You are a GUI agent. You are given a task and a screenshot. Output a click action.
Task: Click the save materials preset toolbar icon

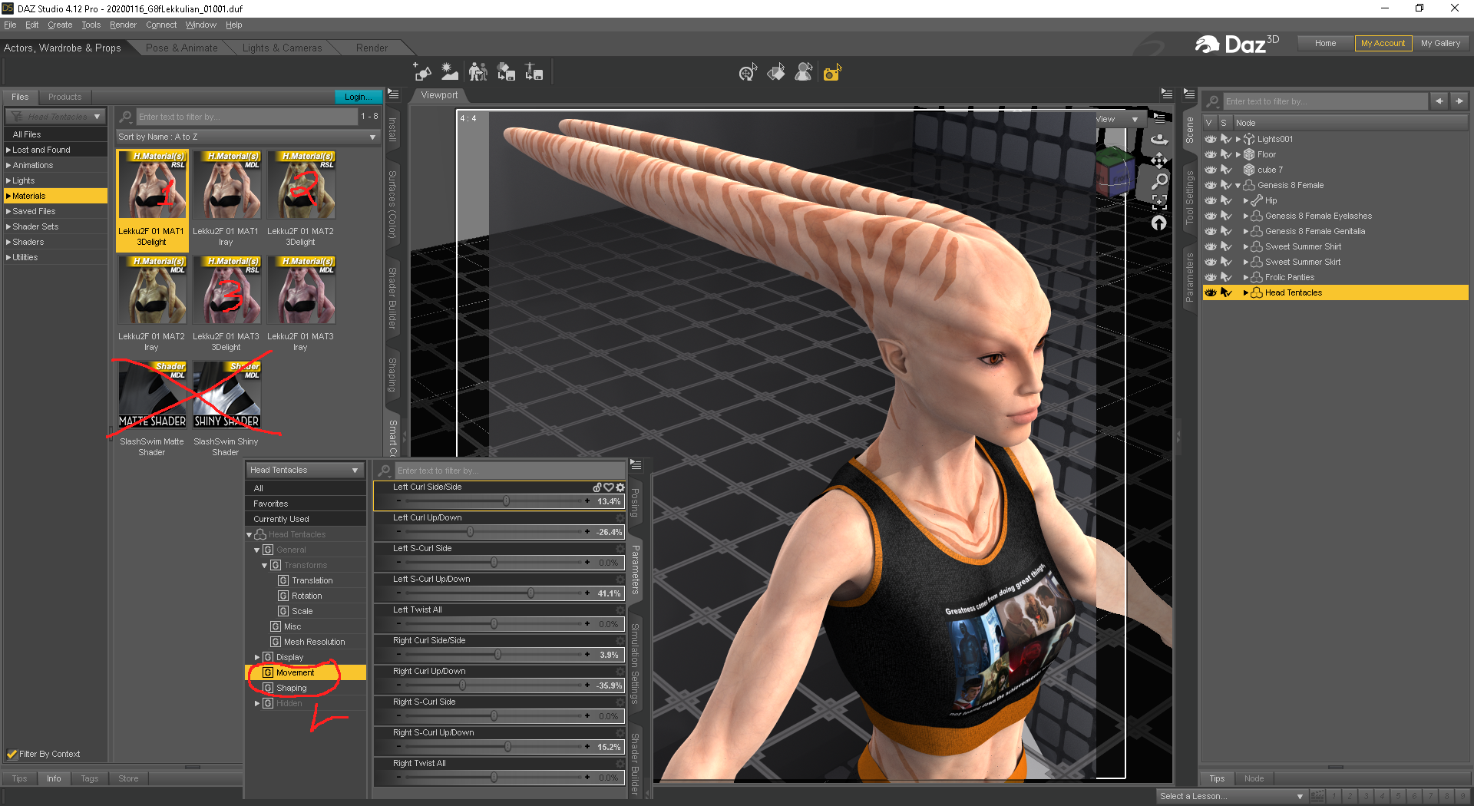[506, 72]
